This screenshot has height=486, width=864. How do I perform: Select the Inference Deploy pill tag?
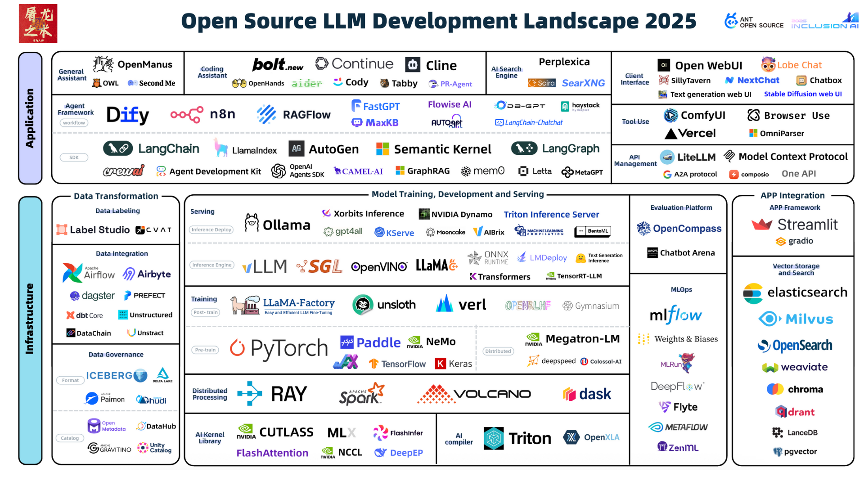tap(211, 229)
